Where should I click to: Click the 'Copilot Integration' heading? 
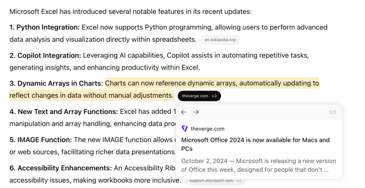[49, 56]
